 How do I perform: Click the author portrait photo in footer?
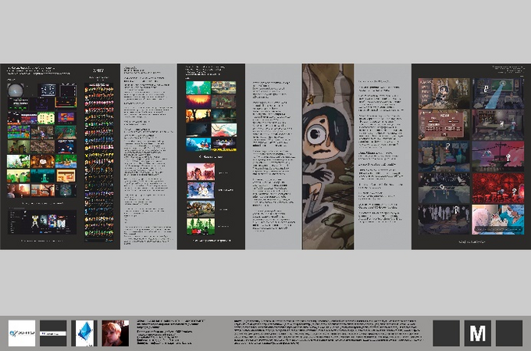tap(115, 333)
